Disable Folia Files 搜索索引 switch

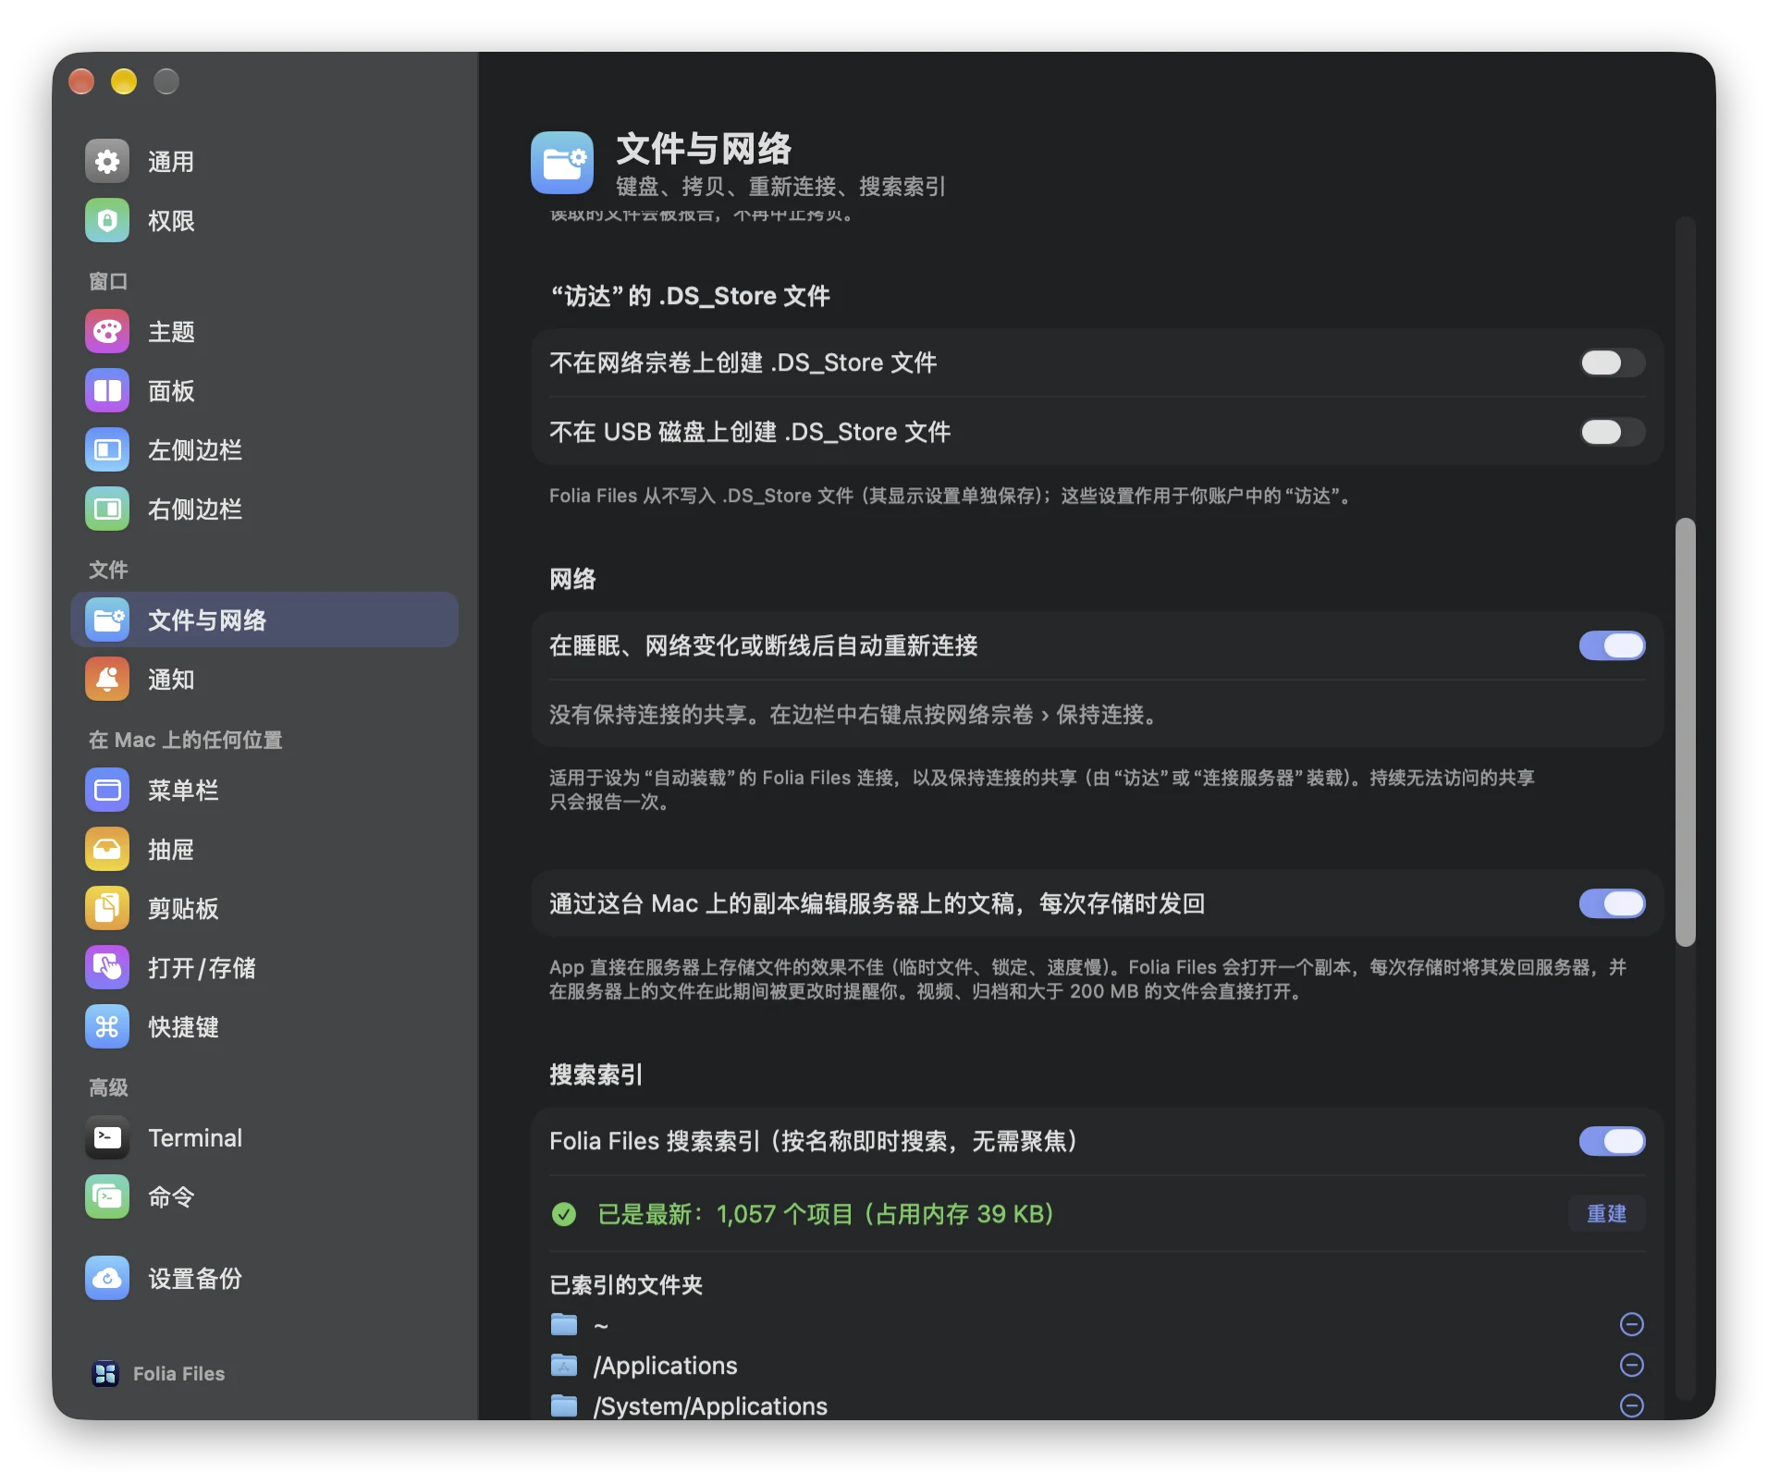tap(1612, 1142)
